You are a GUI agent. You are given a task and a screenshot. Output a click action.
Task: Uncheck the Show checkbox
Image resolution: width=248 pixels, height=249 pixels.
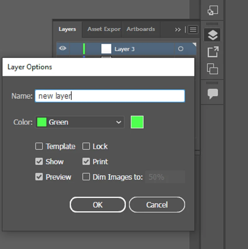point(39,161)
